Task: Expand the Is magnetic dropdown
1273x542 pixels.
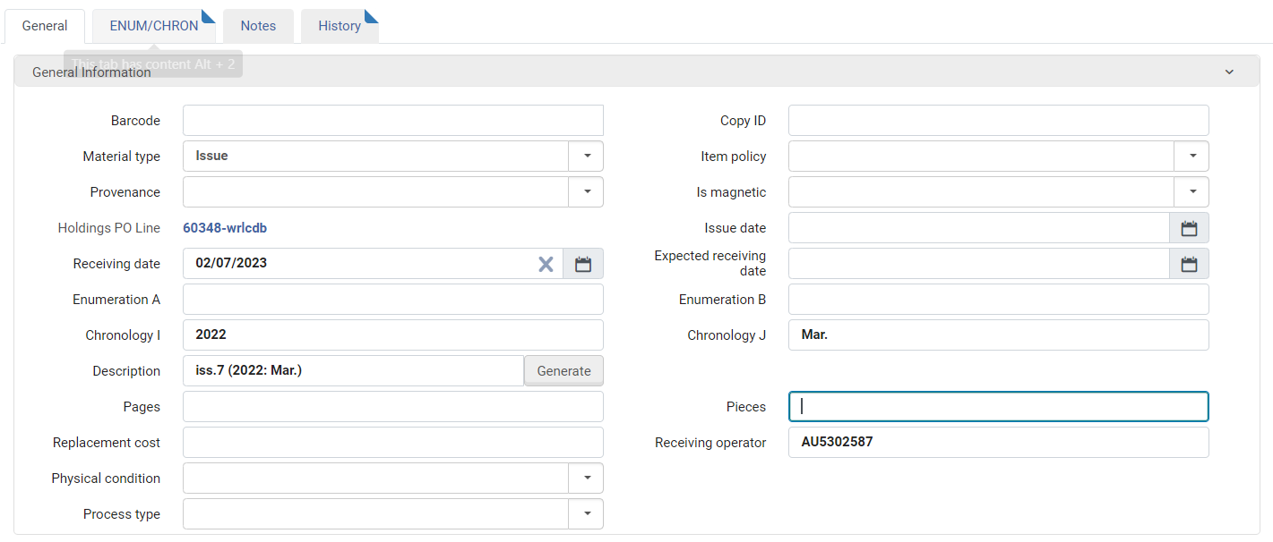Action: 1192,191
